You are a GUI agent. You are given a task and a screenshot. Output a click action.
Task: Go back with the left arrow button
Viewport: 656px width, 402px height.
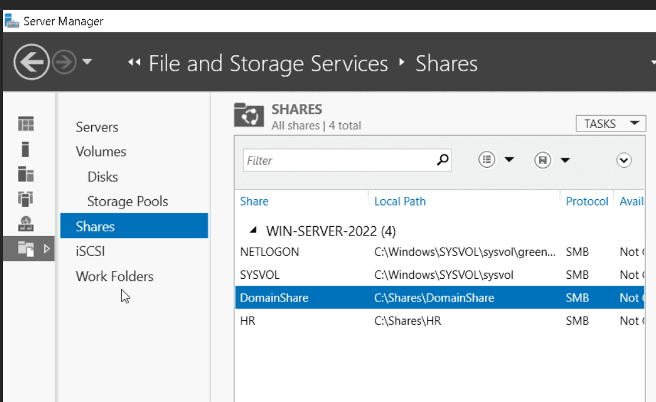coord(32,62)
